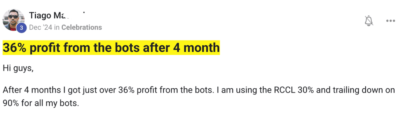Viewport: 409px width, 127px height.
Task: Open the three-dot post options menu
Action: click(390, 21)
